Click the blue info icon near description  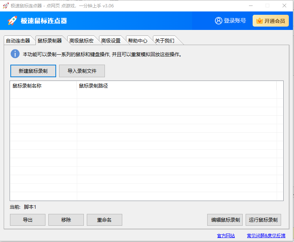click(15, 54)
